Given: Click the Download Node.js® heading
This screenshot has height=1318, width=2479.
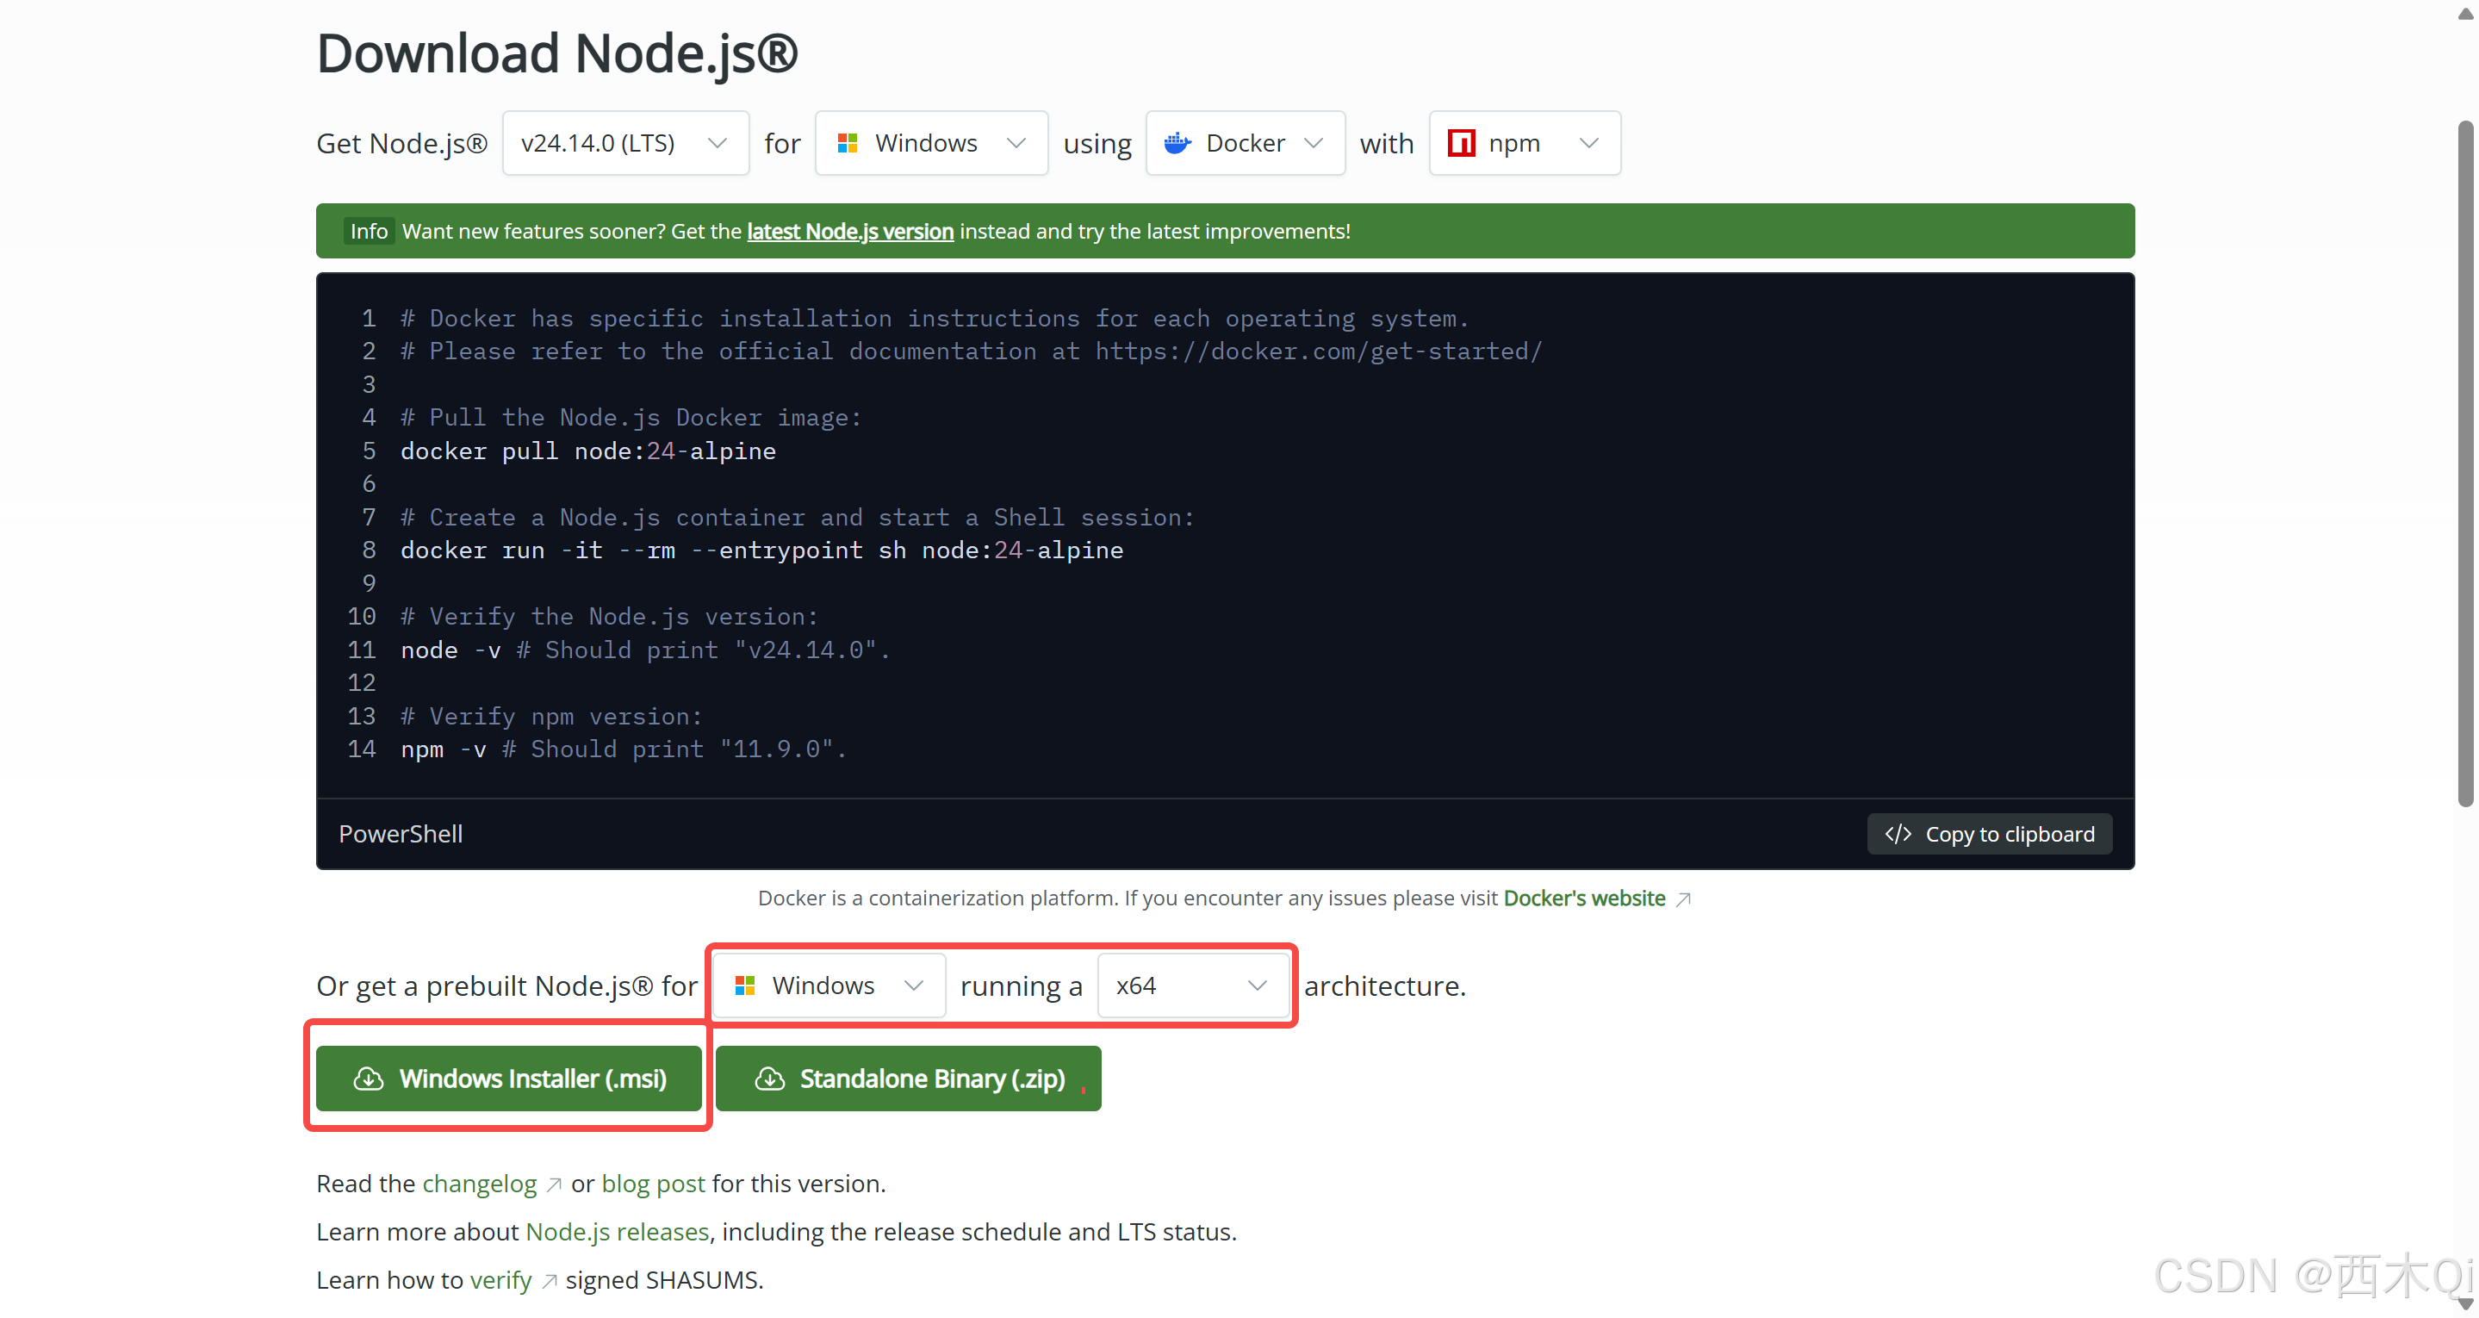Looking at the screenshot, I should pyautogui.click(x=557, y=54).
